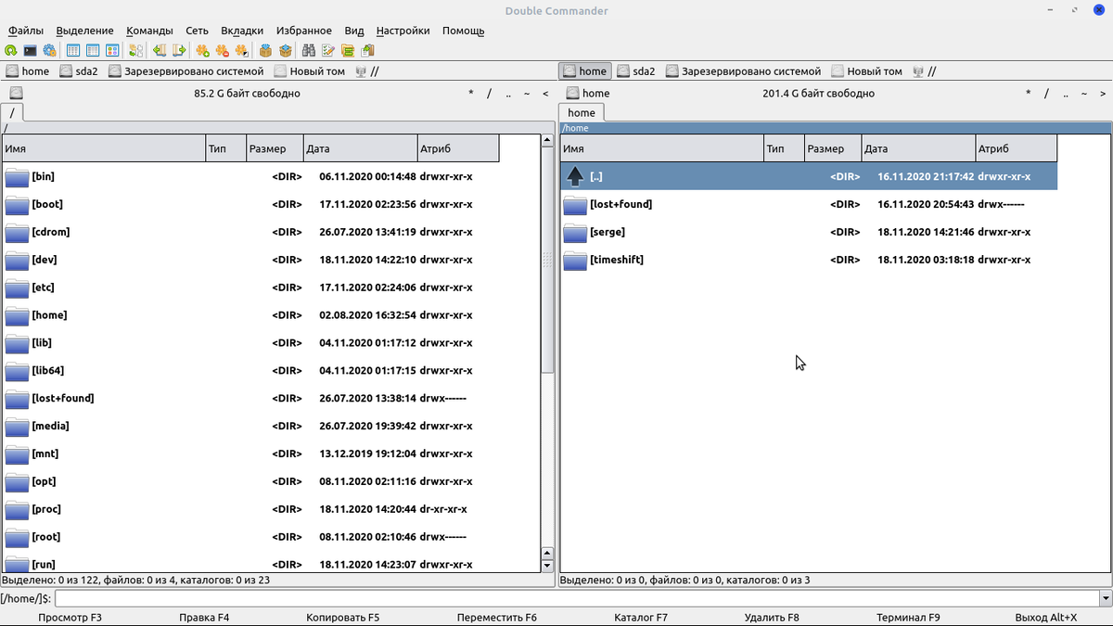This screenshot has height=626, width=1113.
Task: Open the Выделение menu
Action: click(84, 31)
